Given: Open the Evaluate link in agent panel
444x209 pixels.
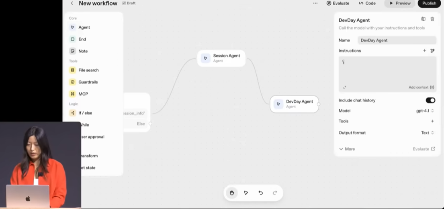Looking at the screenshot, I should (424, 149).
